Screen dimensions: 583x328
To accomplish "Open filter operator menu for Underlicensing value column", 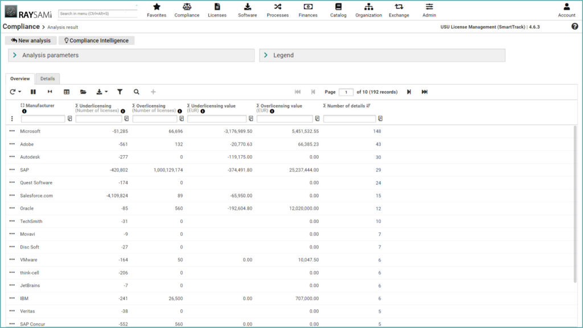I will (x=251, y=119).
